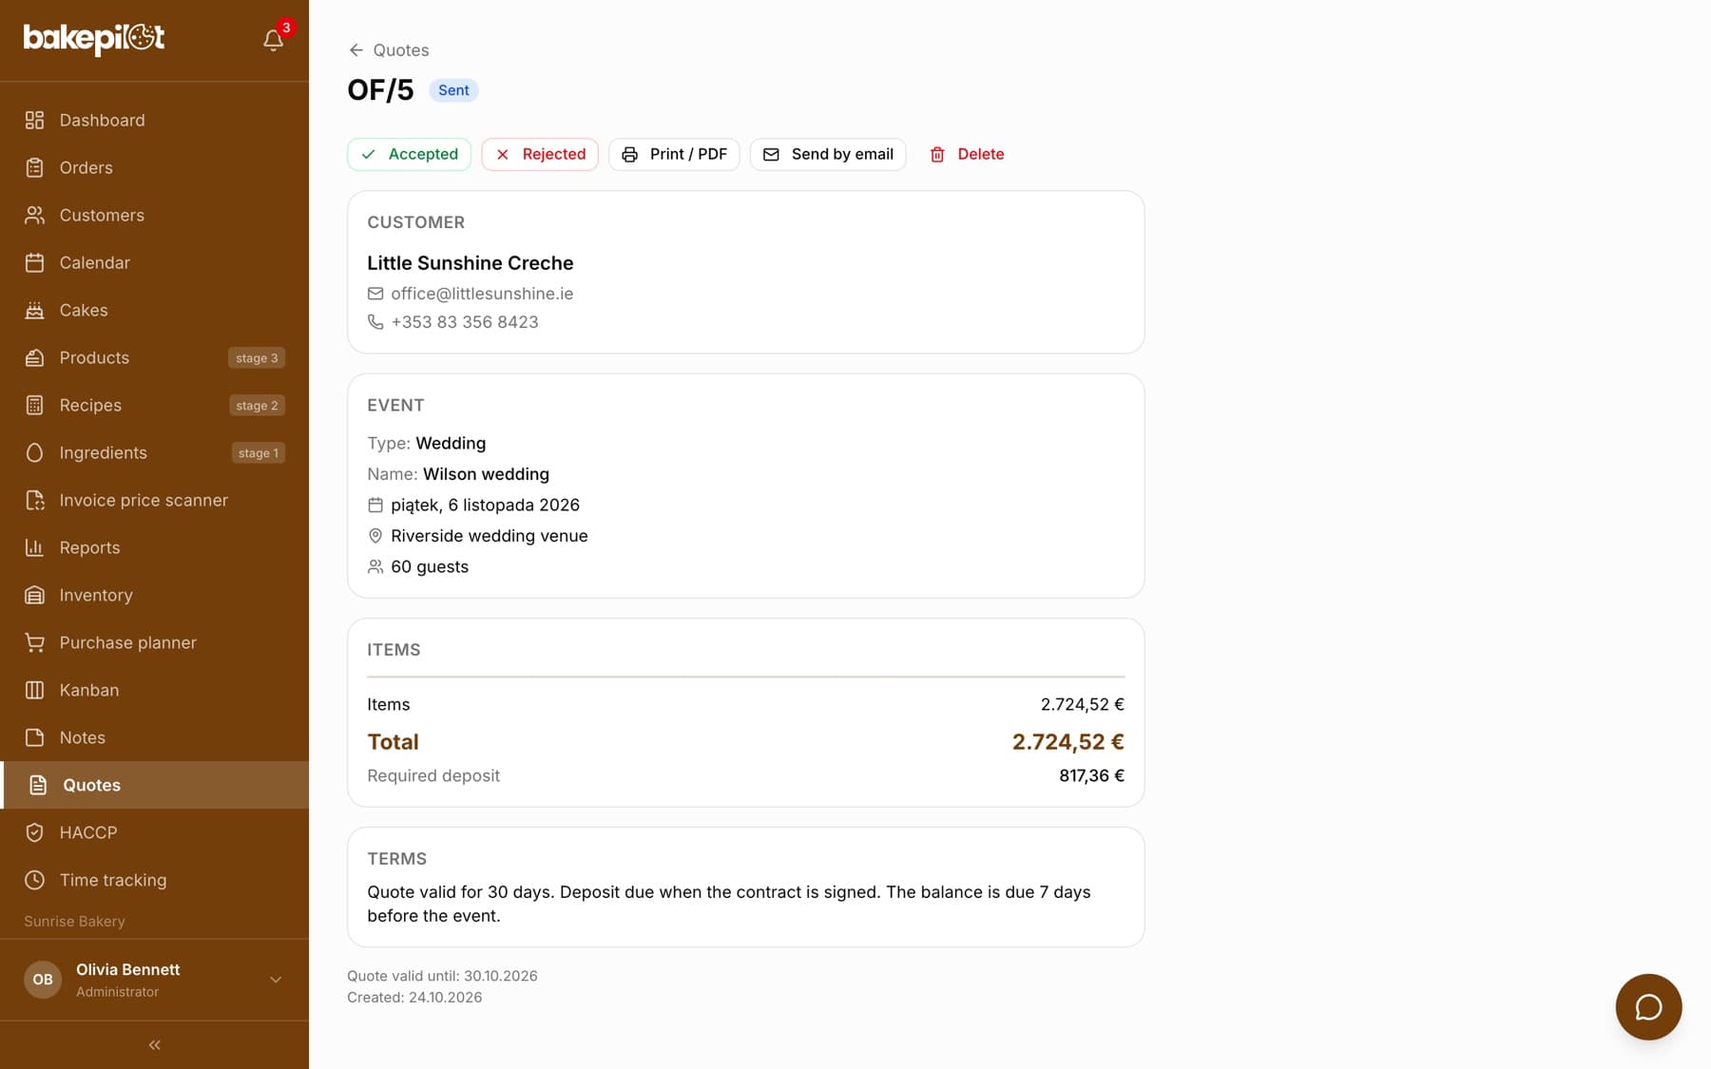The width and height of the screenshot is (1711, 1069).
Task: Click the Purchase planner cart icon
Action: point(35,642)
